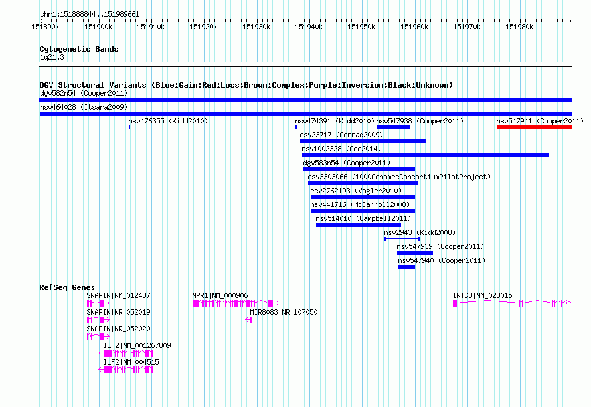Select the esv3303066 blue bar
Viewport: 591px width, 407px height.
click(363, 183)
